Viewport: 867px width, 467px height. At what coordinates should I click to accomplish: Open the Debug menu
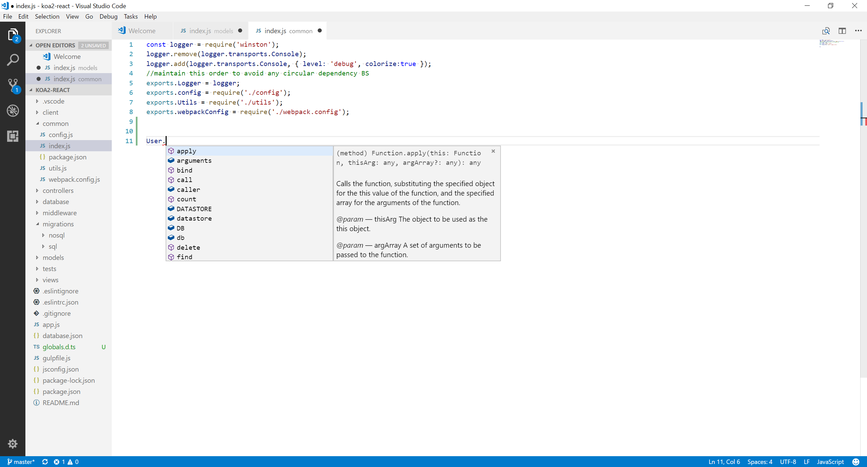[x=108, y=16]
